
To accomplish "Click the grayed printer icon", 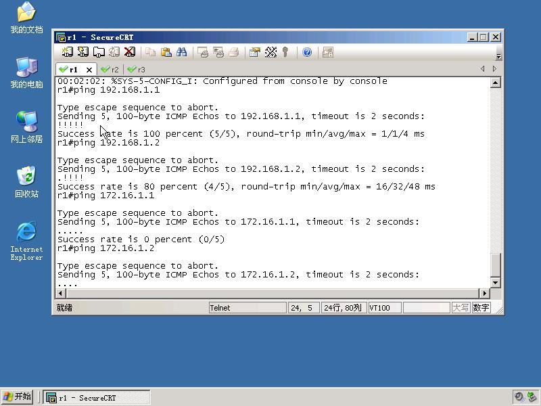I will 234,52.
